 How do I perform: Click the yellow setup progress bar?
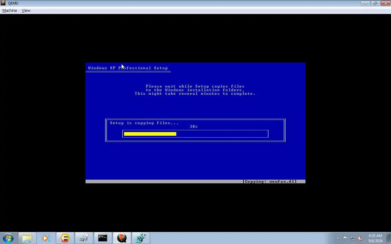pyautogui.click(x=150, y=134)
